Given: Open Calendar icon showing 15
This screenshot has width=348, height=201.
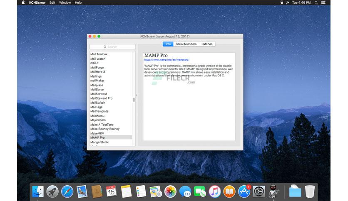Looking at the screenshot, I should (111, 191).
